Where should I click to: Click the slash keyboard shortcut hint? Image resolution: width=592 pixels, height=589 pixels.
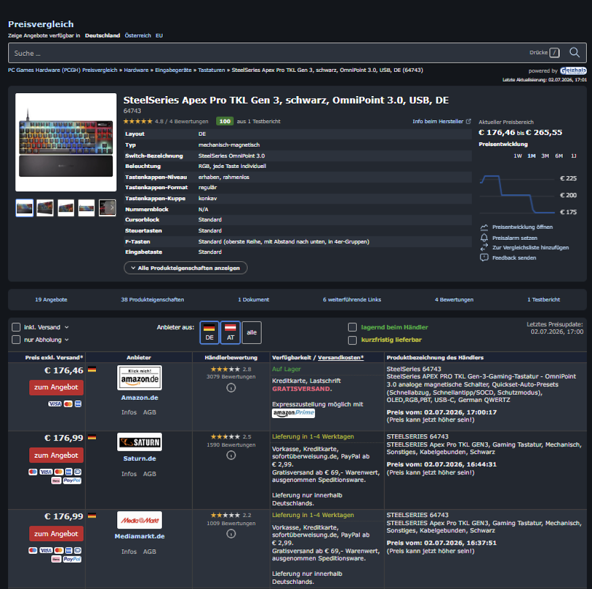(554, 52)
